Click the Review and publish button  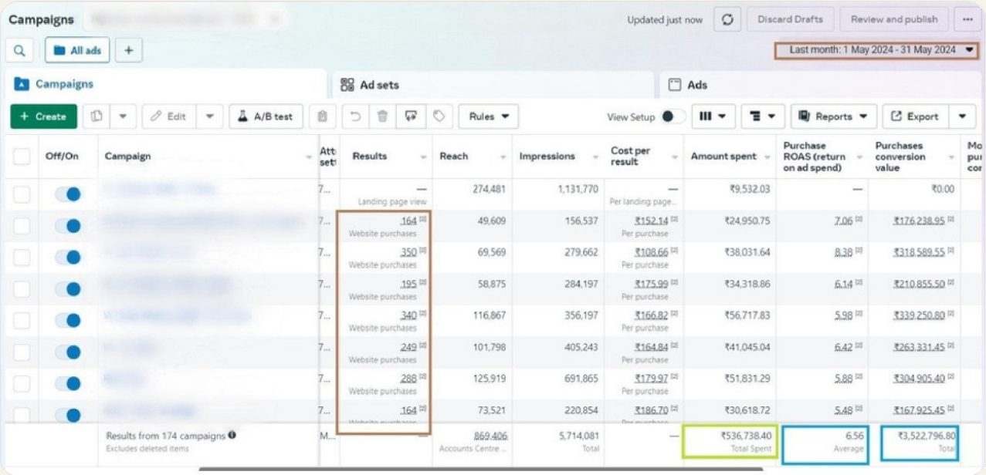[x=894, y=19]
